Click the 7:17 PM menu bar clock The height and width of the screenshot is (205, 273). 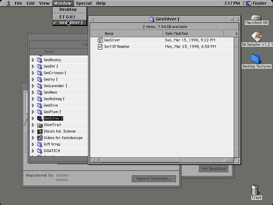coord(232,3)
